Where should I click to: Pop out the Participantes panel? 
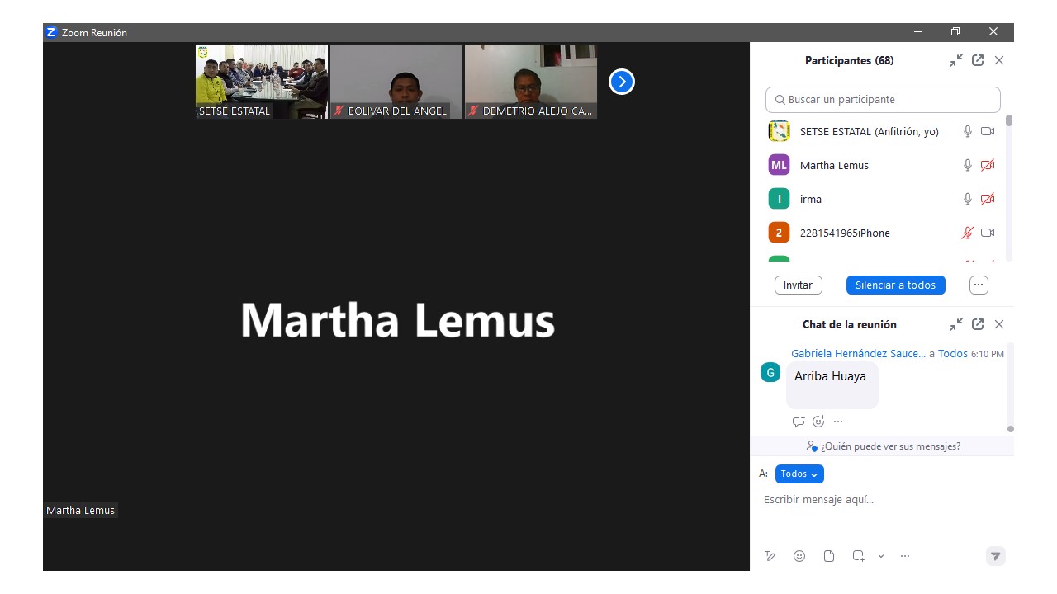pos(978,60)
